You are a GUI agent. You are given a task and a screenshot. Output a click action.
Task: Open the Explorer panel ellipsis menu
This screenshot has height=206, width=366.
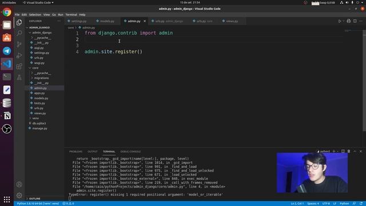tap(59, 21)
